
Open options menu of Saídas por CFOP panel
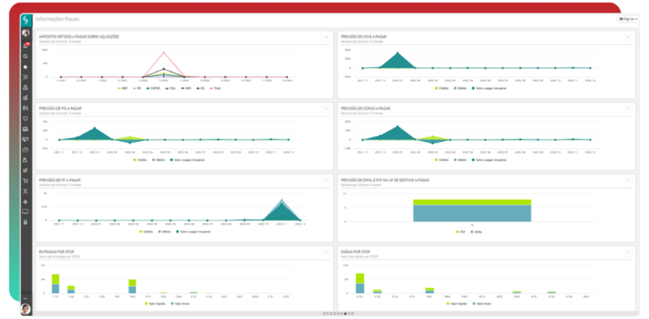628,252
